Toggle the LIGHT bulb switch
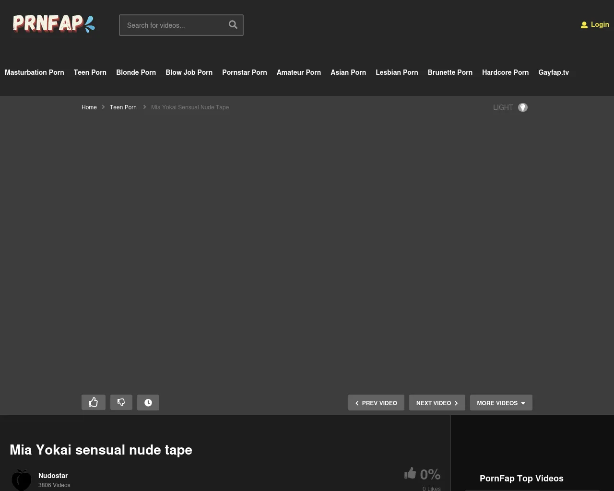Image resolution: width=614 pixels, height=491 pixels. click(x=523, y=107)
